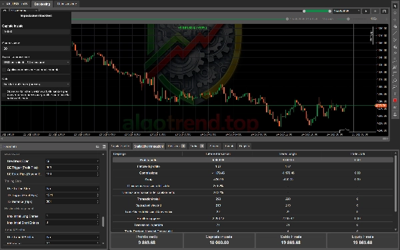Click the backtest progress timeline marker

click(287, 19)
